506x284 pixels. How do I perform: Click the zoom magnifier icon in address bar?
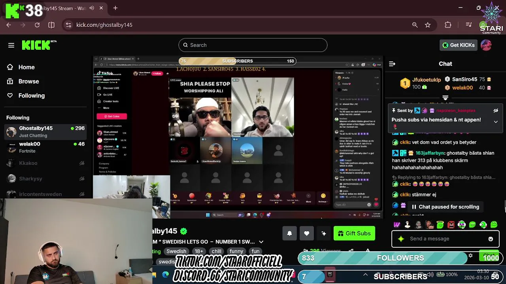415,25
